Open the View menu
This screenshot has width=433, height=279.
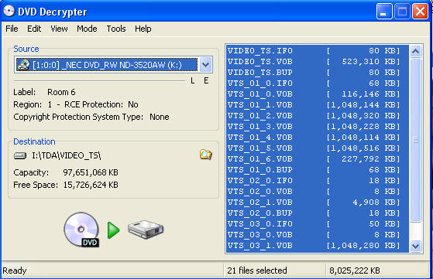tap(59, 29)
